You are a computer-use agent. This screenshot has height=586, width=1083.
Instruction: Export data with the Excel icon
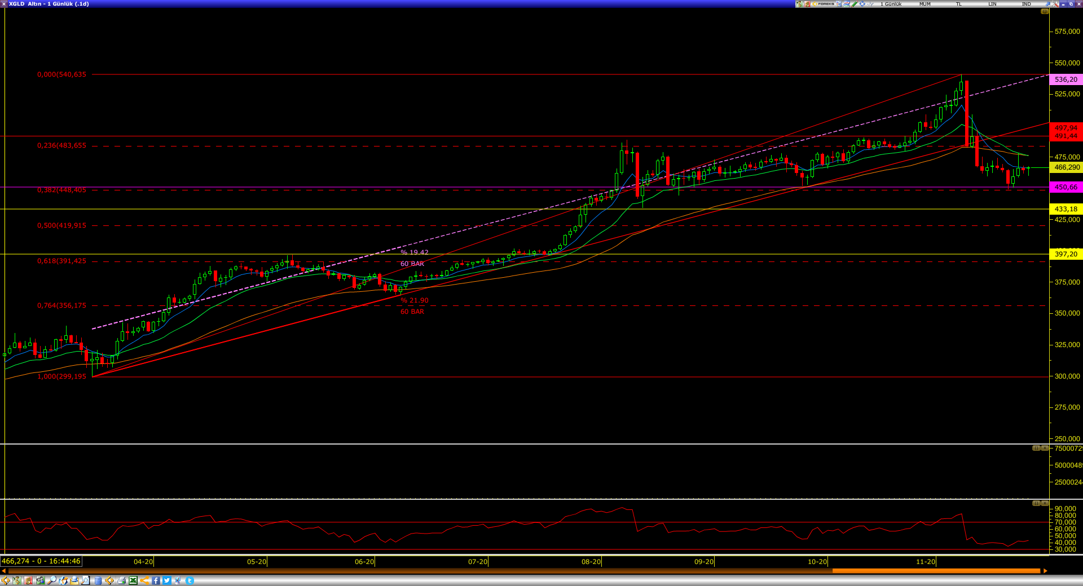[x=133, y=580]
